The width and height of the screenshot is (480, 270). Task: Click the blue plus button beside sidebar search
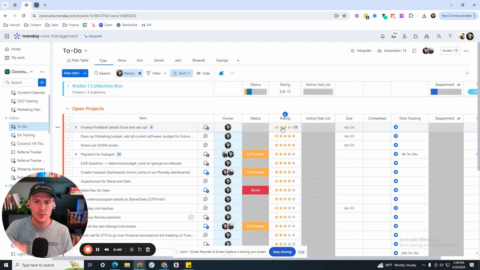tap(42, 82)
